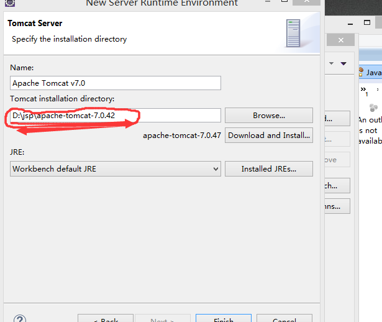Click the Installed JREs... button
This screenshot has height=322, width=382.
(x=269, y=168)
